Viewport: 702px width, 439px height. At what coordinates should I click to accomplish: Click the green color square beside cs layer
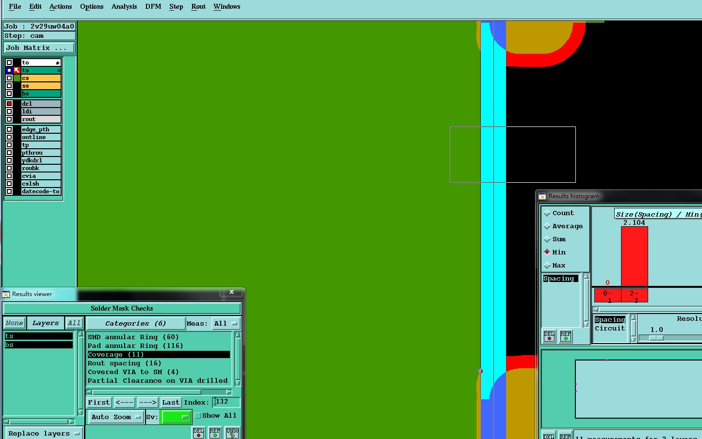coord(17,78)
